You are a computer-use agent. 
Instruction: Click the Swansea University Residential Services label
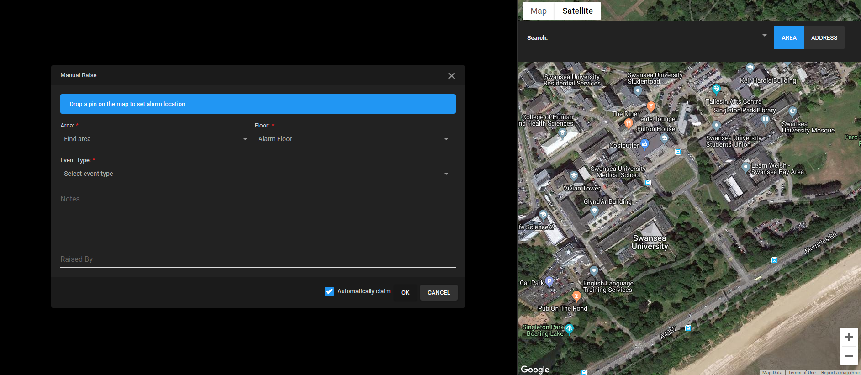(572, 80)
